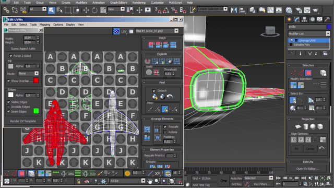Image resolution: width=334 pixels, height=188 pixels.
Task: Apply cylindrical map projection
Action: 306,126
